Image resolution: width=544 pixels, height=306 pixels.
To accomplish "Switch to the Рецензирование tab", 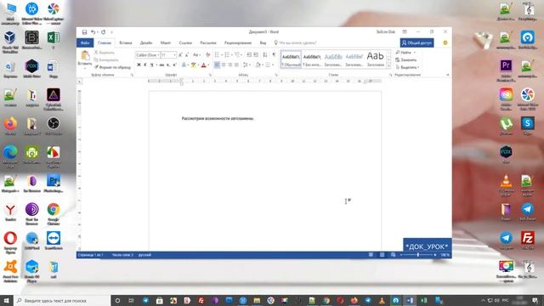I will pos(238,42).
